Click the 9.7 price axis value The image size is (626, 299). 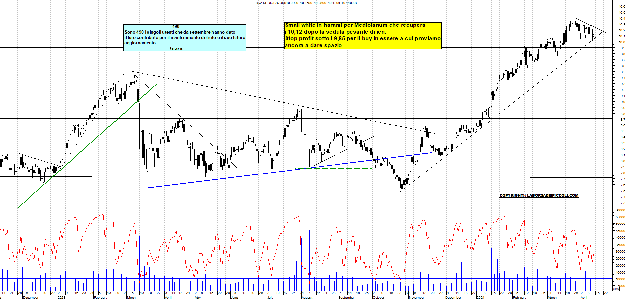623,60
